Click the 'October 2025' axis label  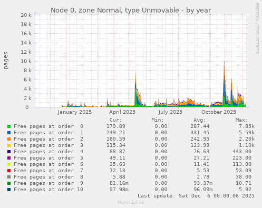point(219,112)
